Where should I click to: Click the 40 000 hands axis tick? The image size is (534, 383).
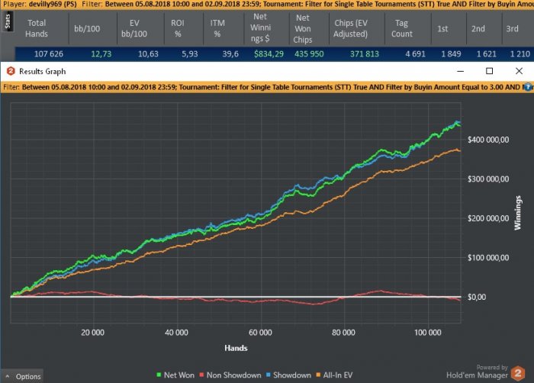(176, 333)
